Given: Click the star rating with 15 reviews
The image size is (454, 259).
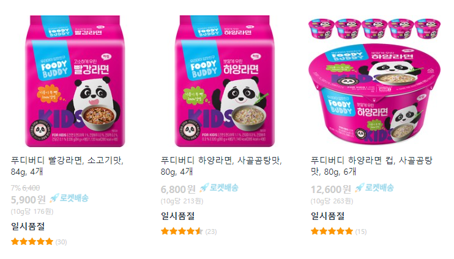Looking at the screenshot, I should [x=332, y=232].
